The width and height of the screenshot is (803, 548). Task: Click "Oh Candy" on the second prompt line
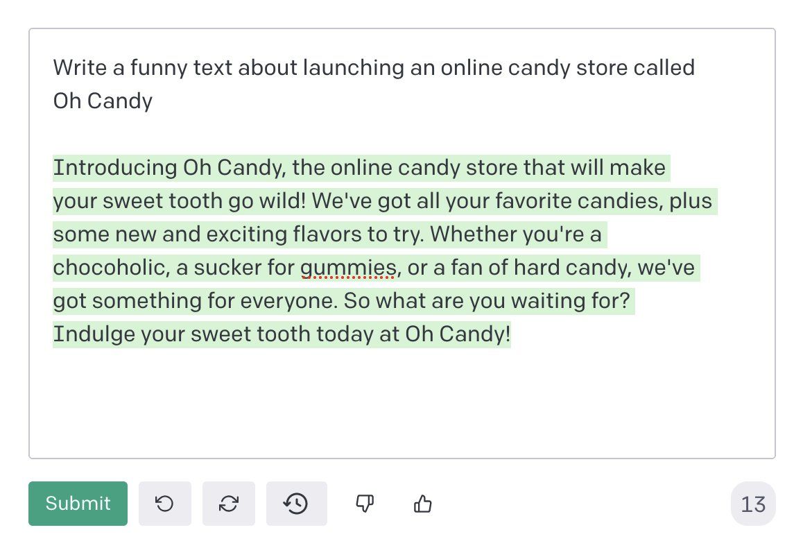click(x=103, y=101)
